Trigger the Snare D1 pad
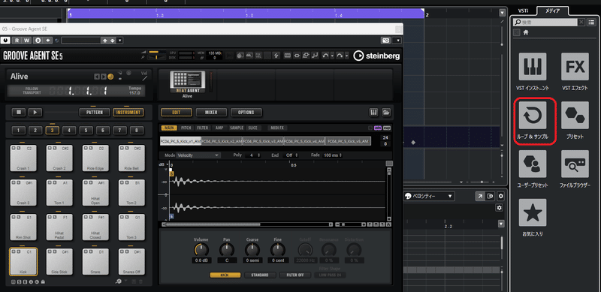Screen dimensions: 601x292 (x=95, y=262)
